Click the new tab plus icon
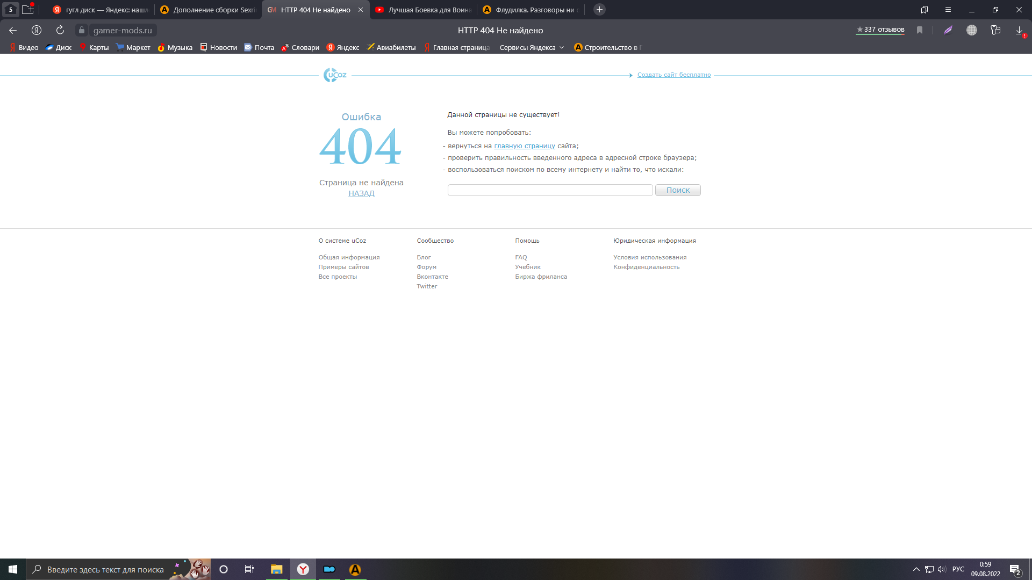1032x580 pixels. pos(599,10)
